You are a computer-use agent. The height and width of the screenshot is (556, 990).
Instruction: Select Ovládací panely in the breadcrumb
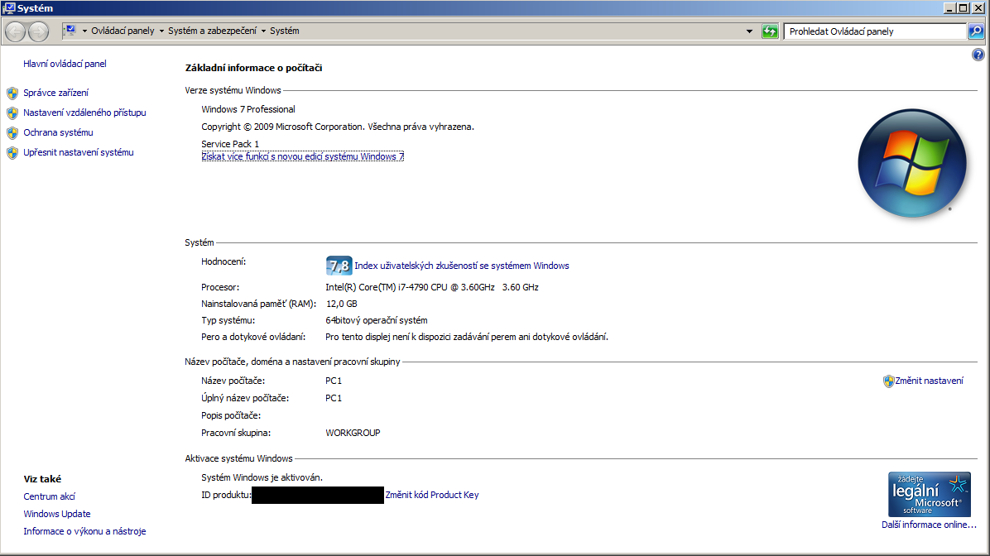point(123,31)
